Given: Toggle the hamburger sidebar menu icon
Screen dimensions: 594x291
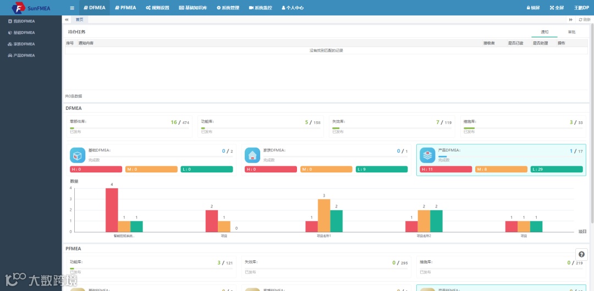Looking at the screenshot, I should tap(72, 8).
